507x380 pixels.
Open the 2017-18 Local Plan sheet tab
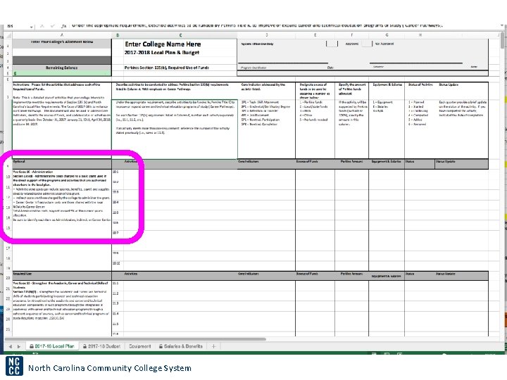click(51, 346)
